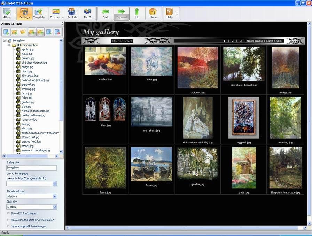Open the Help toolbar button
This screenshot has height=236, width=312.
pos(169,14)
